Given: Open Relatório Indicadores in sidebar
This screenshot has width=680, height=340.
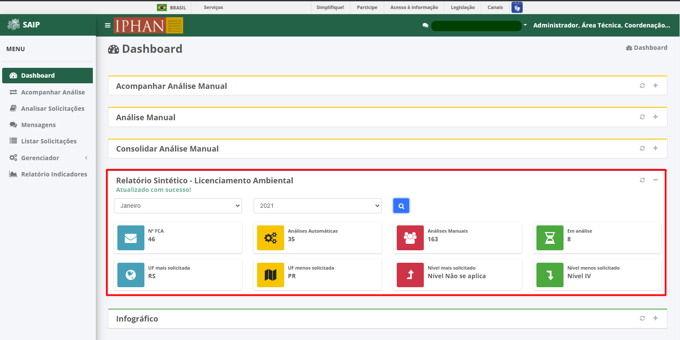Looking at the screenshot, I should 47,174.
